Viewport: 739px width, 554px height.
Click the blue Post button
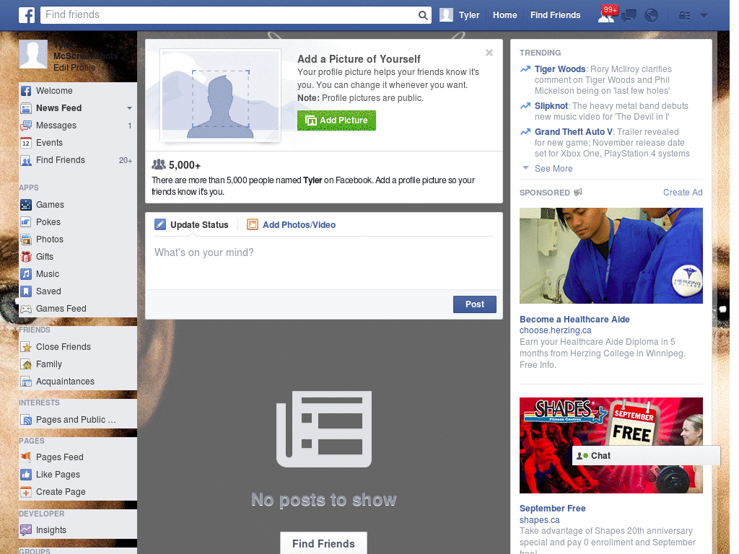point(475,304)
